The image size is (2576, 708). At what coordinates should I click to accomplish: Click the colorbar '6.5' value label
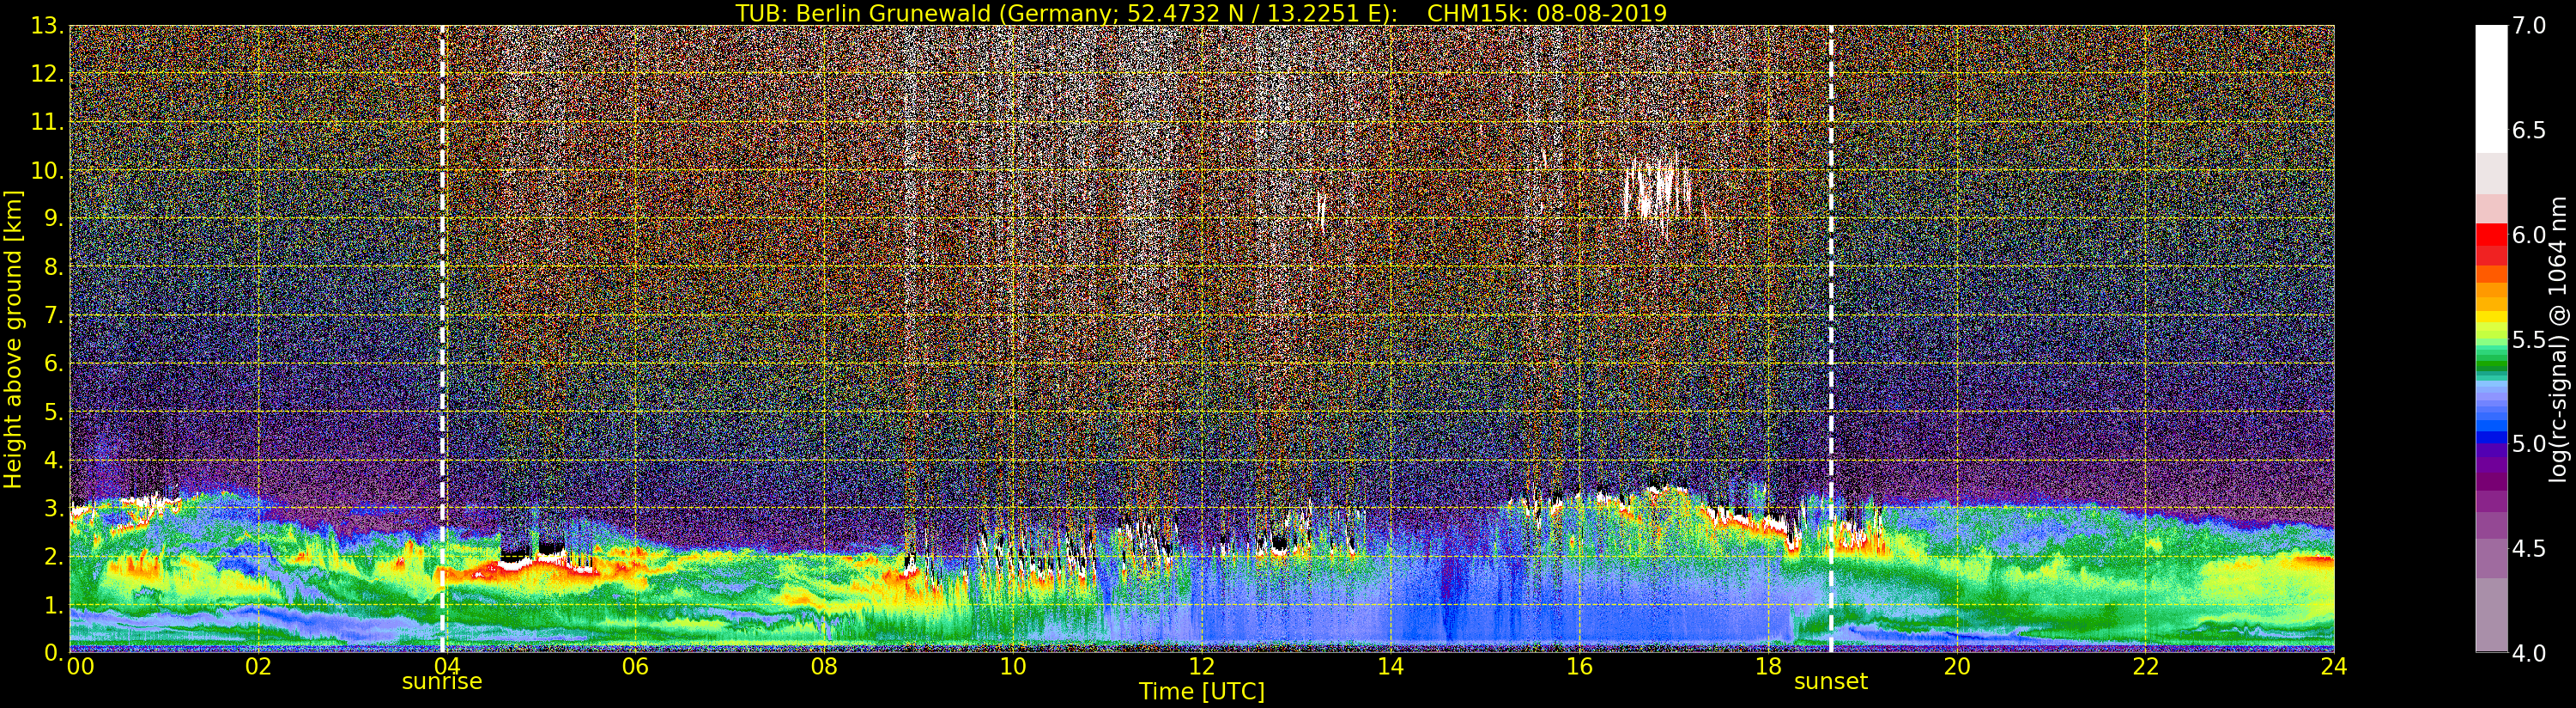point(2529,131)
